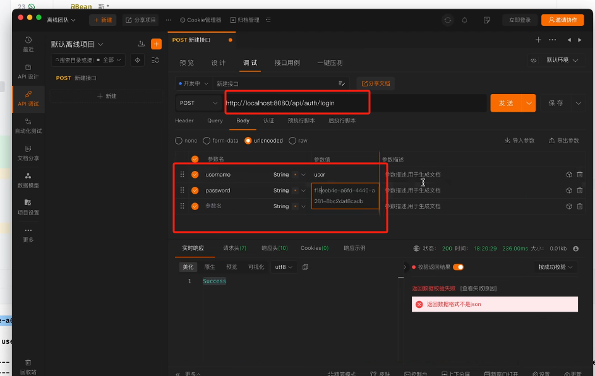The height and width of the screenshot is (376, 595).
Task: Expand the 默认离线项目 project dropdown
Action: (77, 44)
